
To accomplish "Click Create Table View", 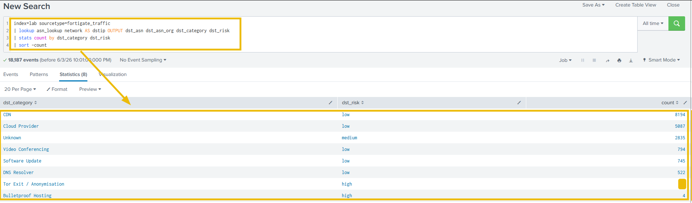I will pyautogui.click(x=635, y=5).
